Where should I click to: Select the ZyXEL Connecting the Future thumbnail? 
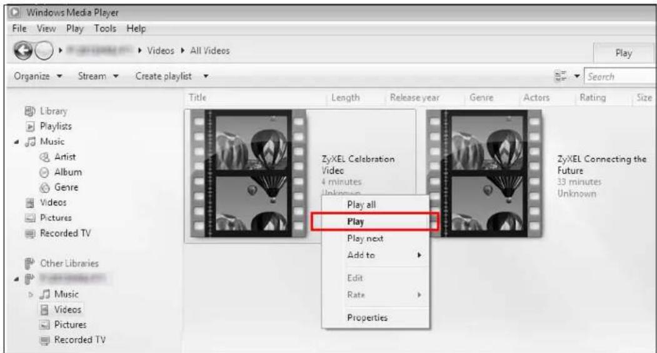pyautogui.click(x=485, y=173)
